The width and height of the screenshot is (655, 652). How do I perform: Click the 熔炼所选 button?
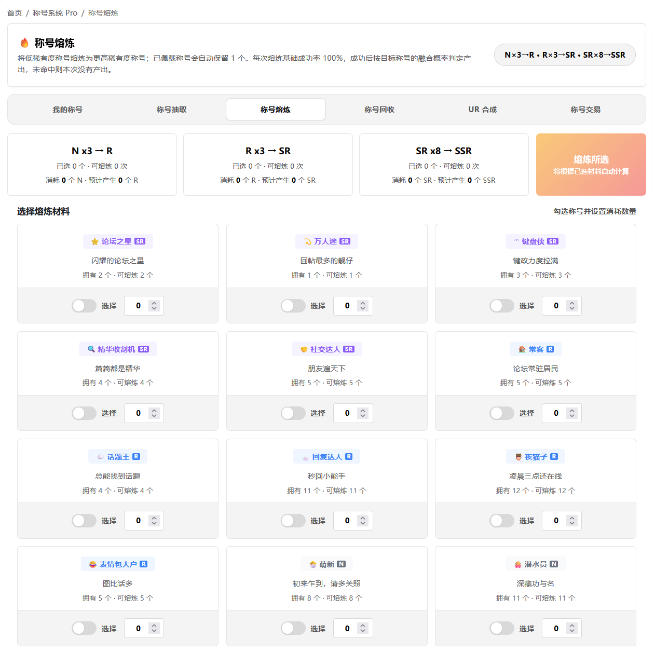pyautogui.click(x=591, y=165)
